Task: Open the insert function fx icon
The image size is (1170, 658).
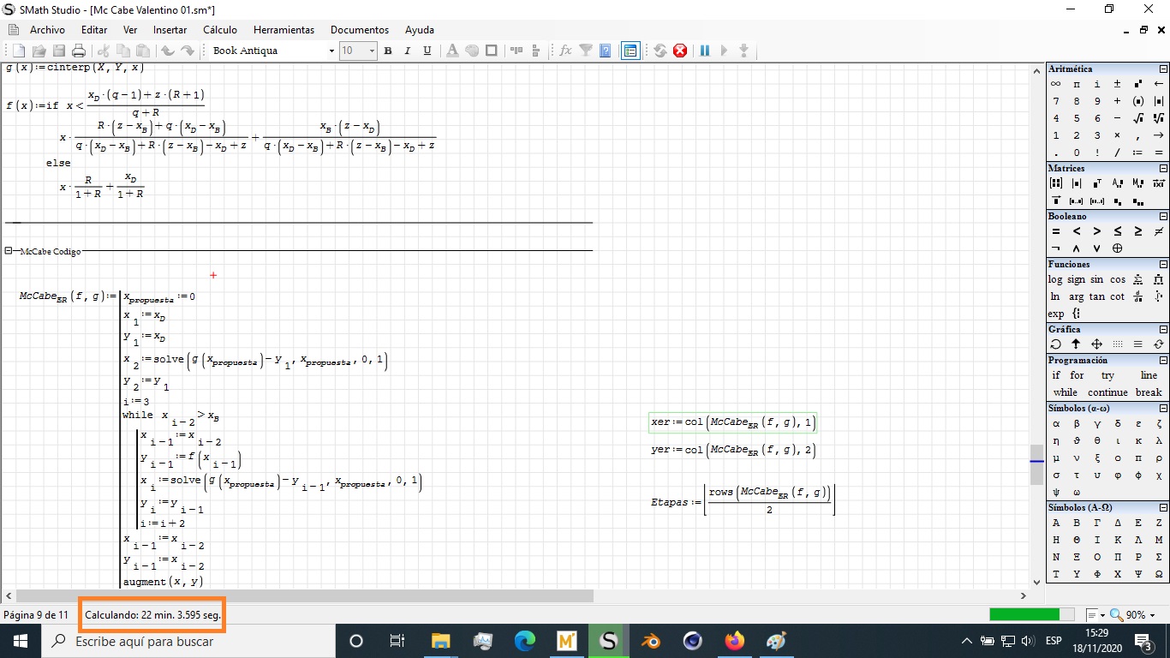Action: [x=565, y=51]
